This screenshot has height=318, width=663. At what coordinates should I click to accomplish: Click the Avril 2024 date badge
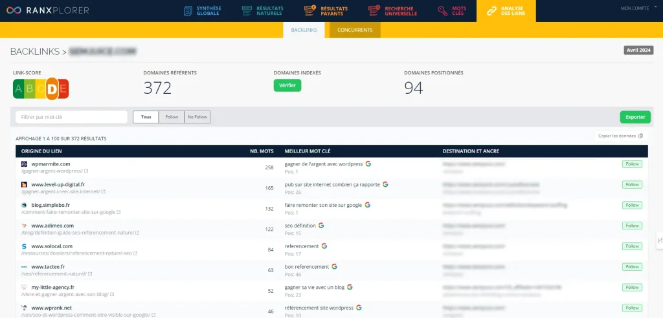pyautogui.click(x=638, y=50)
